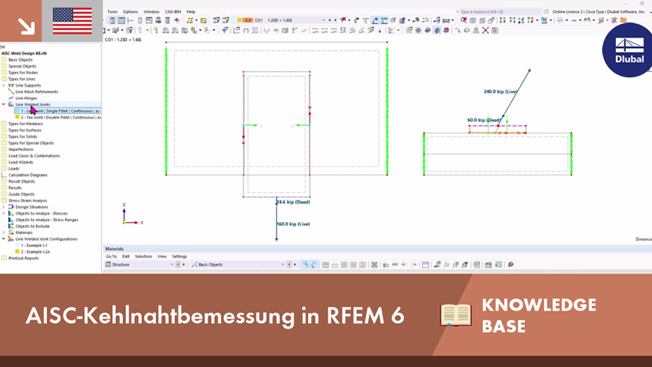Go to previous load combination arrow
The height and width of the screenshot is (367, 652).
pyautogui.click(x=329, y=20)
